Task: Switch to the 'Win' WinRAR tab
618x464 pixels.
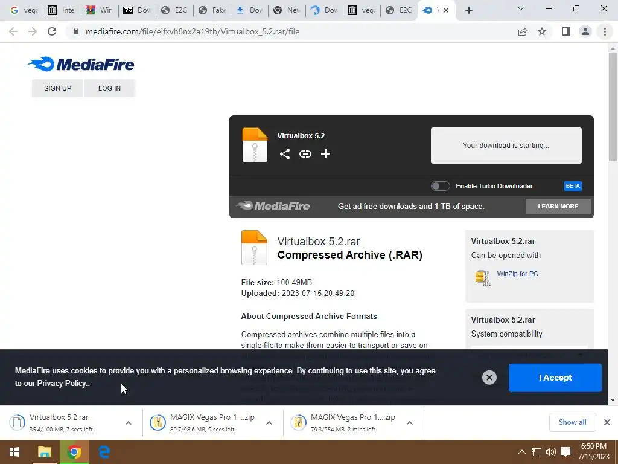Action: (x=100, y=10)
